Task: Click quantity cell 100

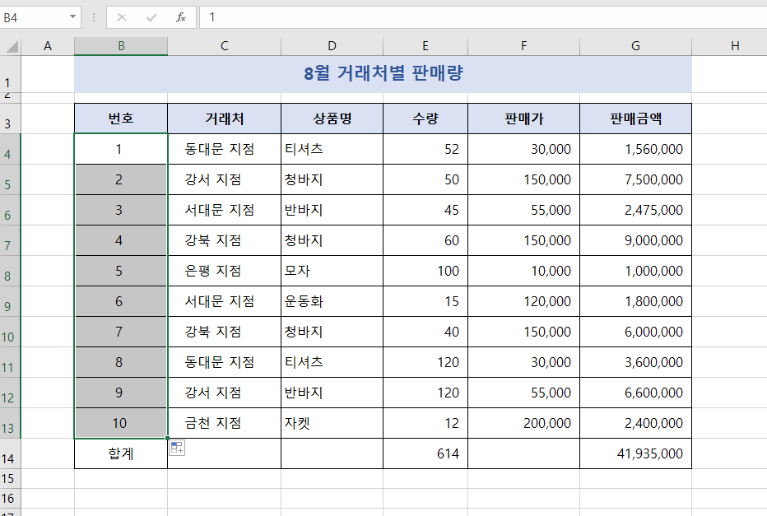Action: 425,271
